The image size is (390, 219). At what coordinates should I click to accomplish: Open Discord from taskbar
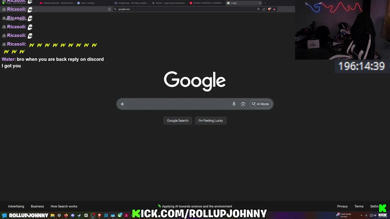pyautogui.click(x=73, y=215)
